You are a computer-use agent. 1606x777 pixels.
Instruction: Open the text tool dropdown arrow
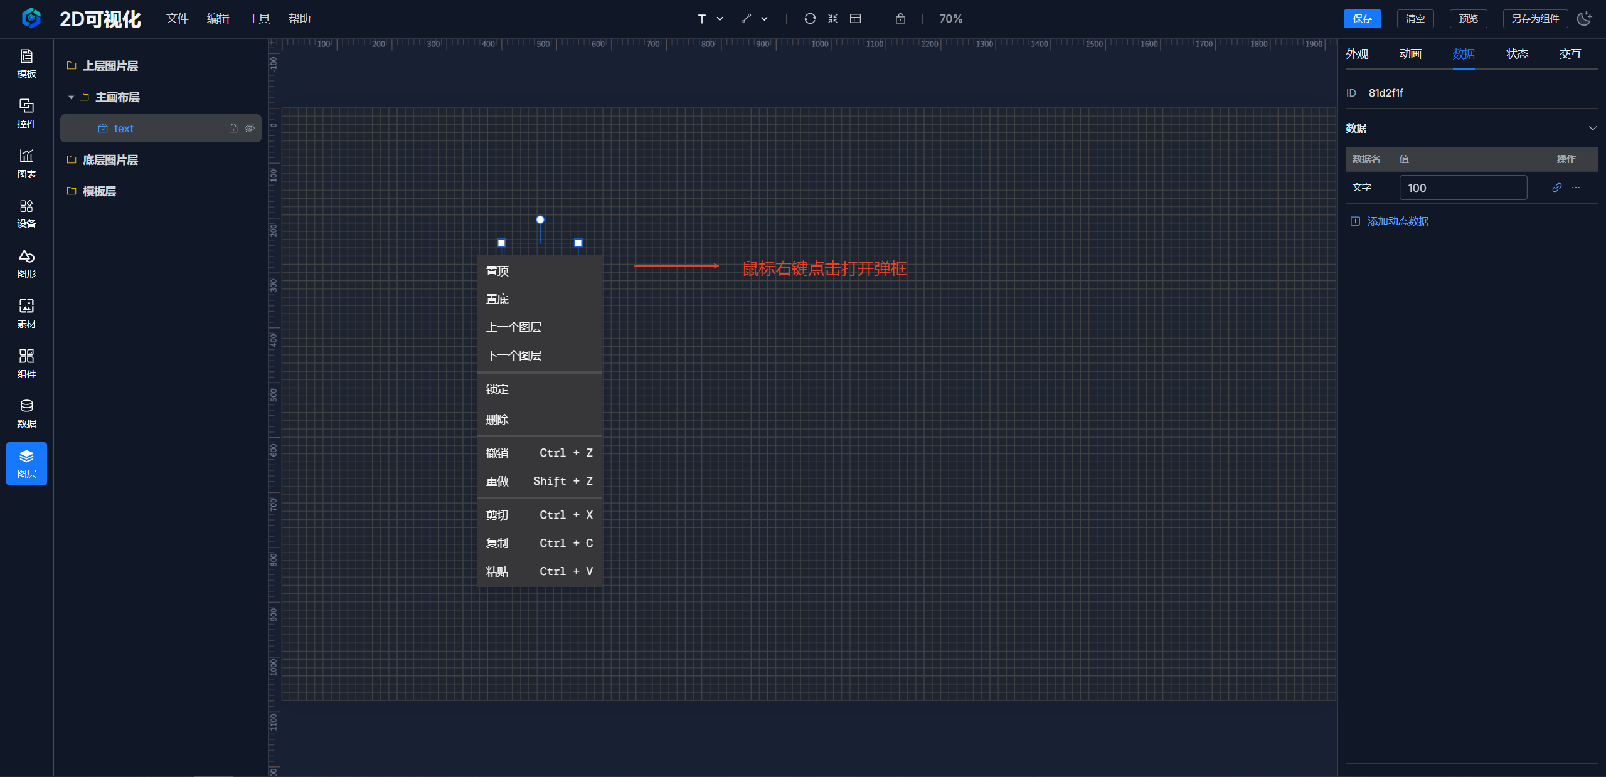coord(720,19)
